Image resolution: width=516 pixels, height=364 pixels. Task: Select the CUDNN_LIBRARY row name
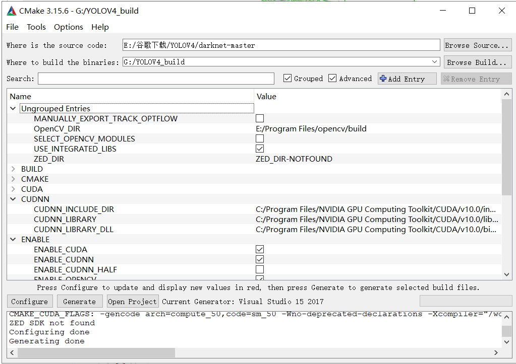pos(65,220)
